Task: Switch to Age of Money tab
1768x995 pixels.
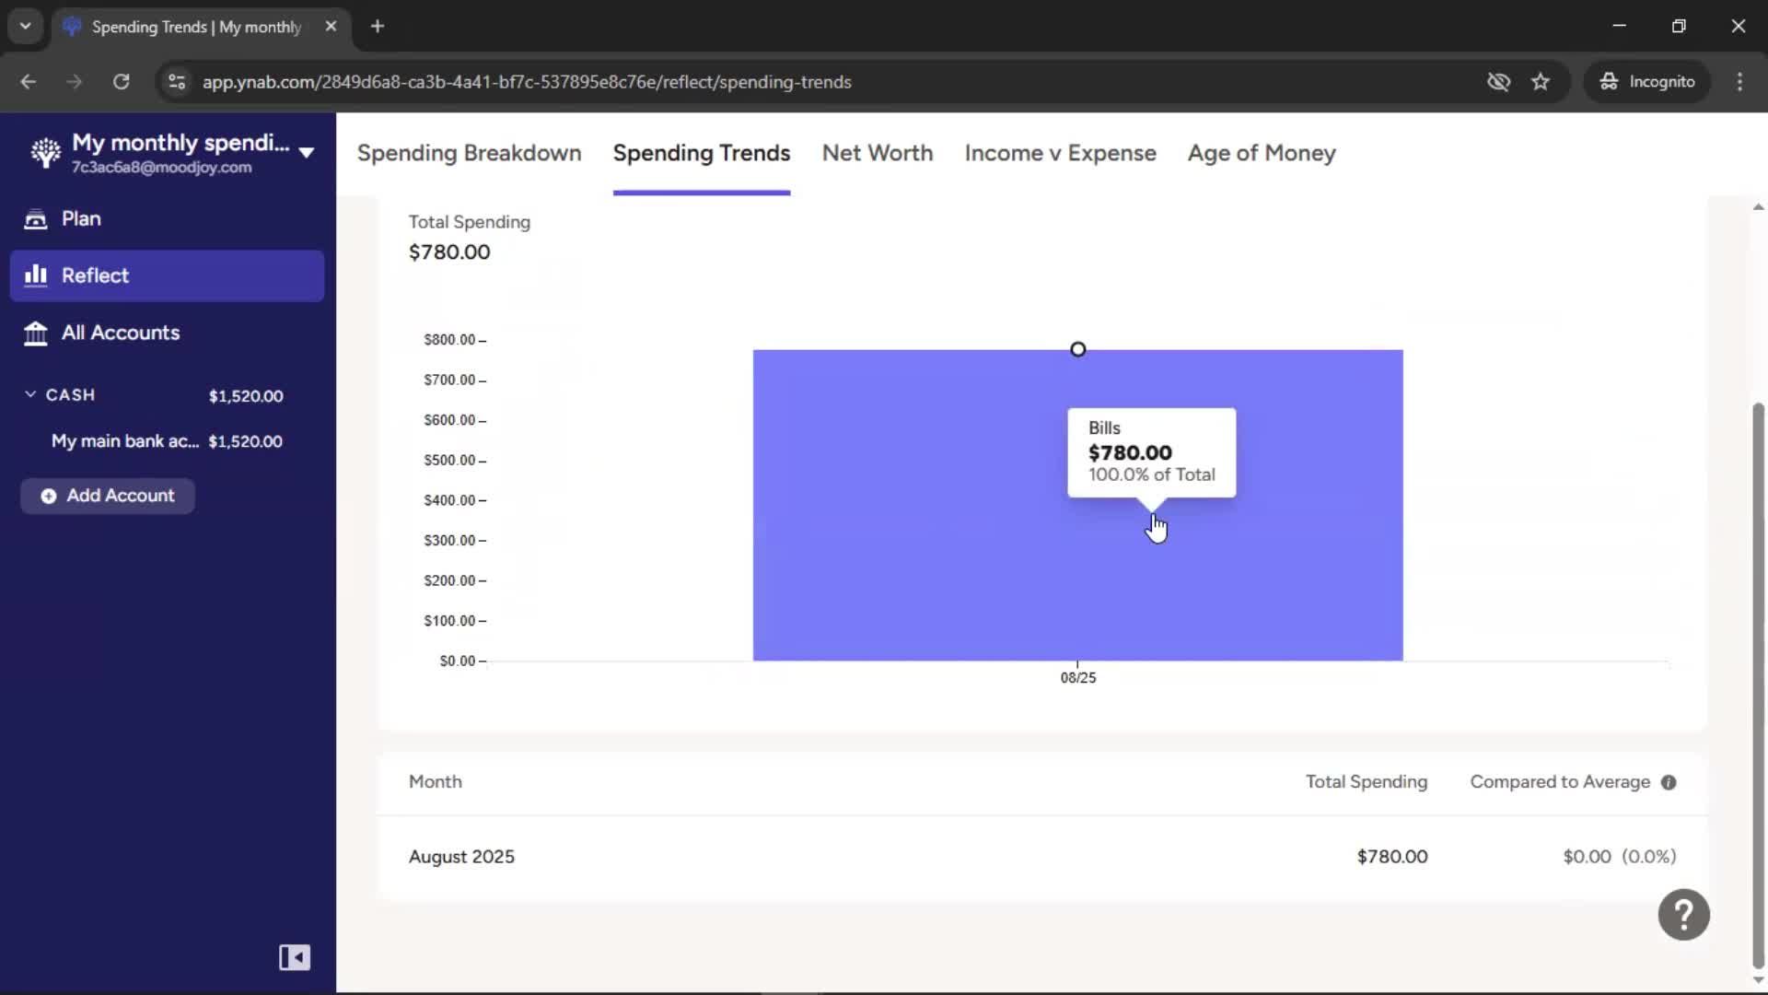Action: click(x=1262, y=153)
